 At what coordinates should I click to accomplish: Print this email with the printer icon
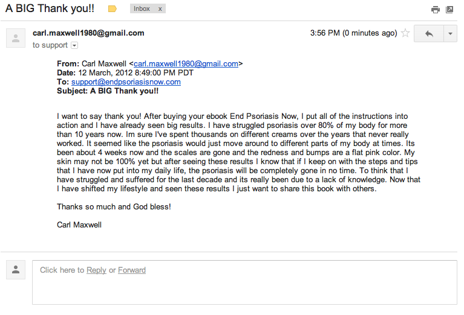[435, 10]
